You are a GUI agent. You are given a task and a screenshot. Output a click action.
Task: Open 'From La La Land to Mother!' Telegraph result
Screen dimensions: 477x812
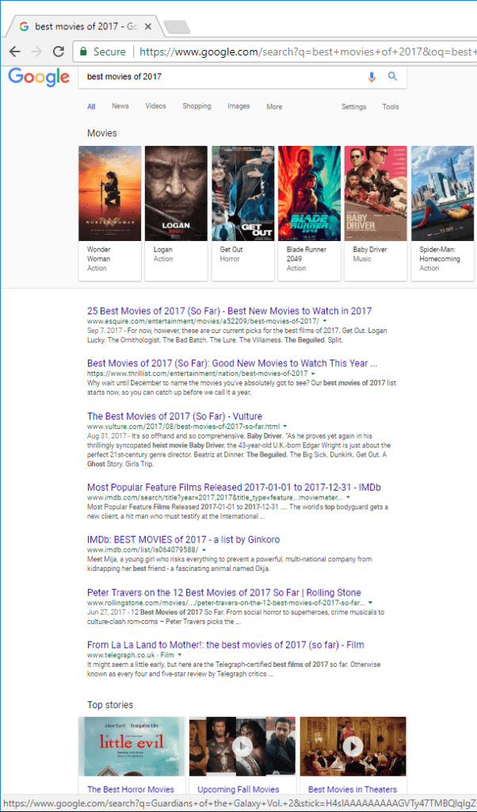point(226,645)
